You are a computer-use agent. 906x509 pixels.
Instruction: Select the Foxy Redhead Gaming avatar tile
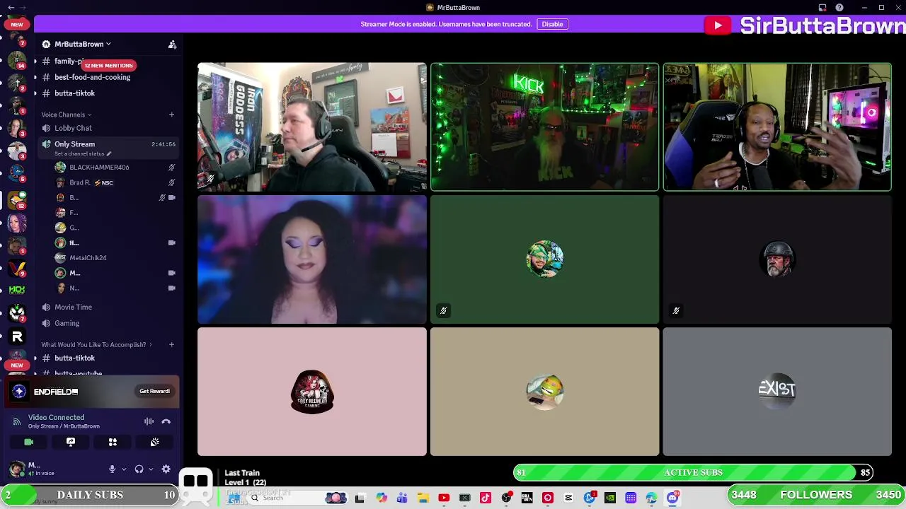point(312,392)
